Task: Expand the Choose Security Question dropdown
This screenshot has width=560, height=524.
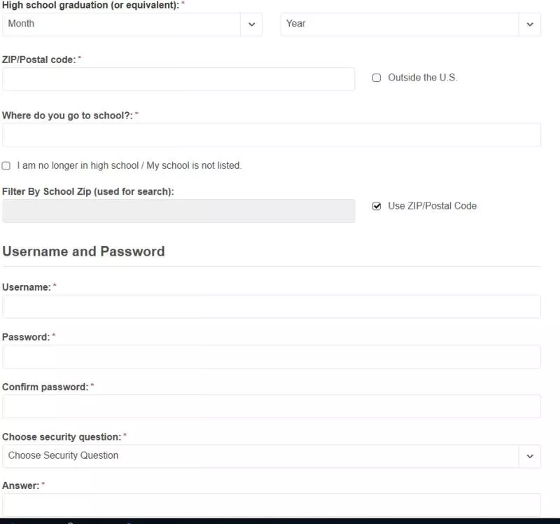Action: tap(272, 456)
